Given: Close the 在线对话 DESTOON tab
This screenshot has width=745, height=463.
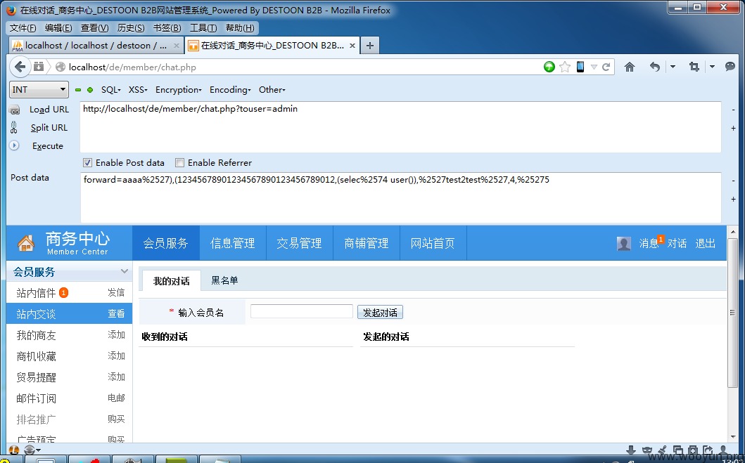Looking at the screenshot, I should 352,46.
